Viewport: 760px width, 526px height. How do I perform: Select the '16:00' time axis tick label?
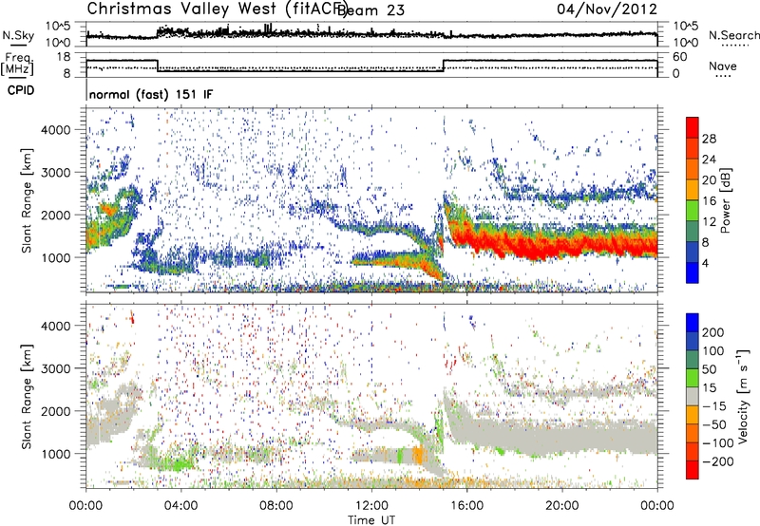point(466,506)
